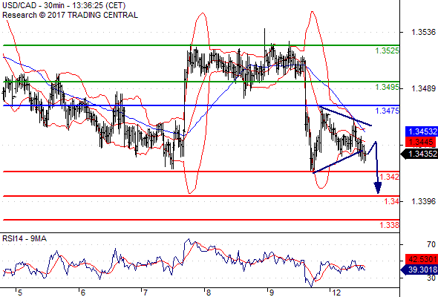Click the red 42.5301 RSI value tag
The image size is (438, 297).
422,259
